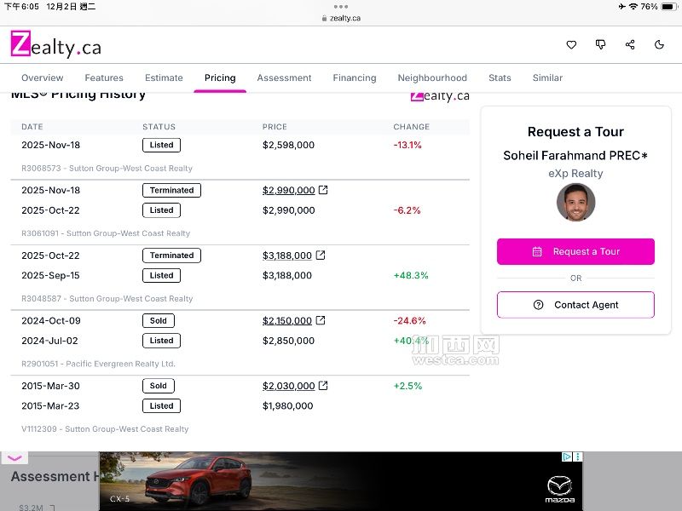Toggle dark mode moon icon
The image size is (682, 511).
pyautogui.click(x=659, y=44)
